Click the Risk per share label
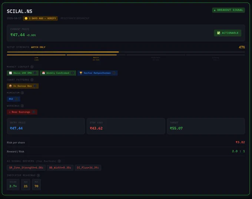Image resolution: width=252 pixels, height=199 pixels. click(16, 143)
